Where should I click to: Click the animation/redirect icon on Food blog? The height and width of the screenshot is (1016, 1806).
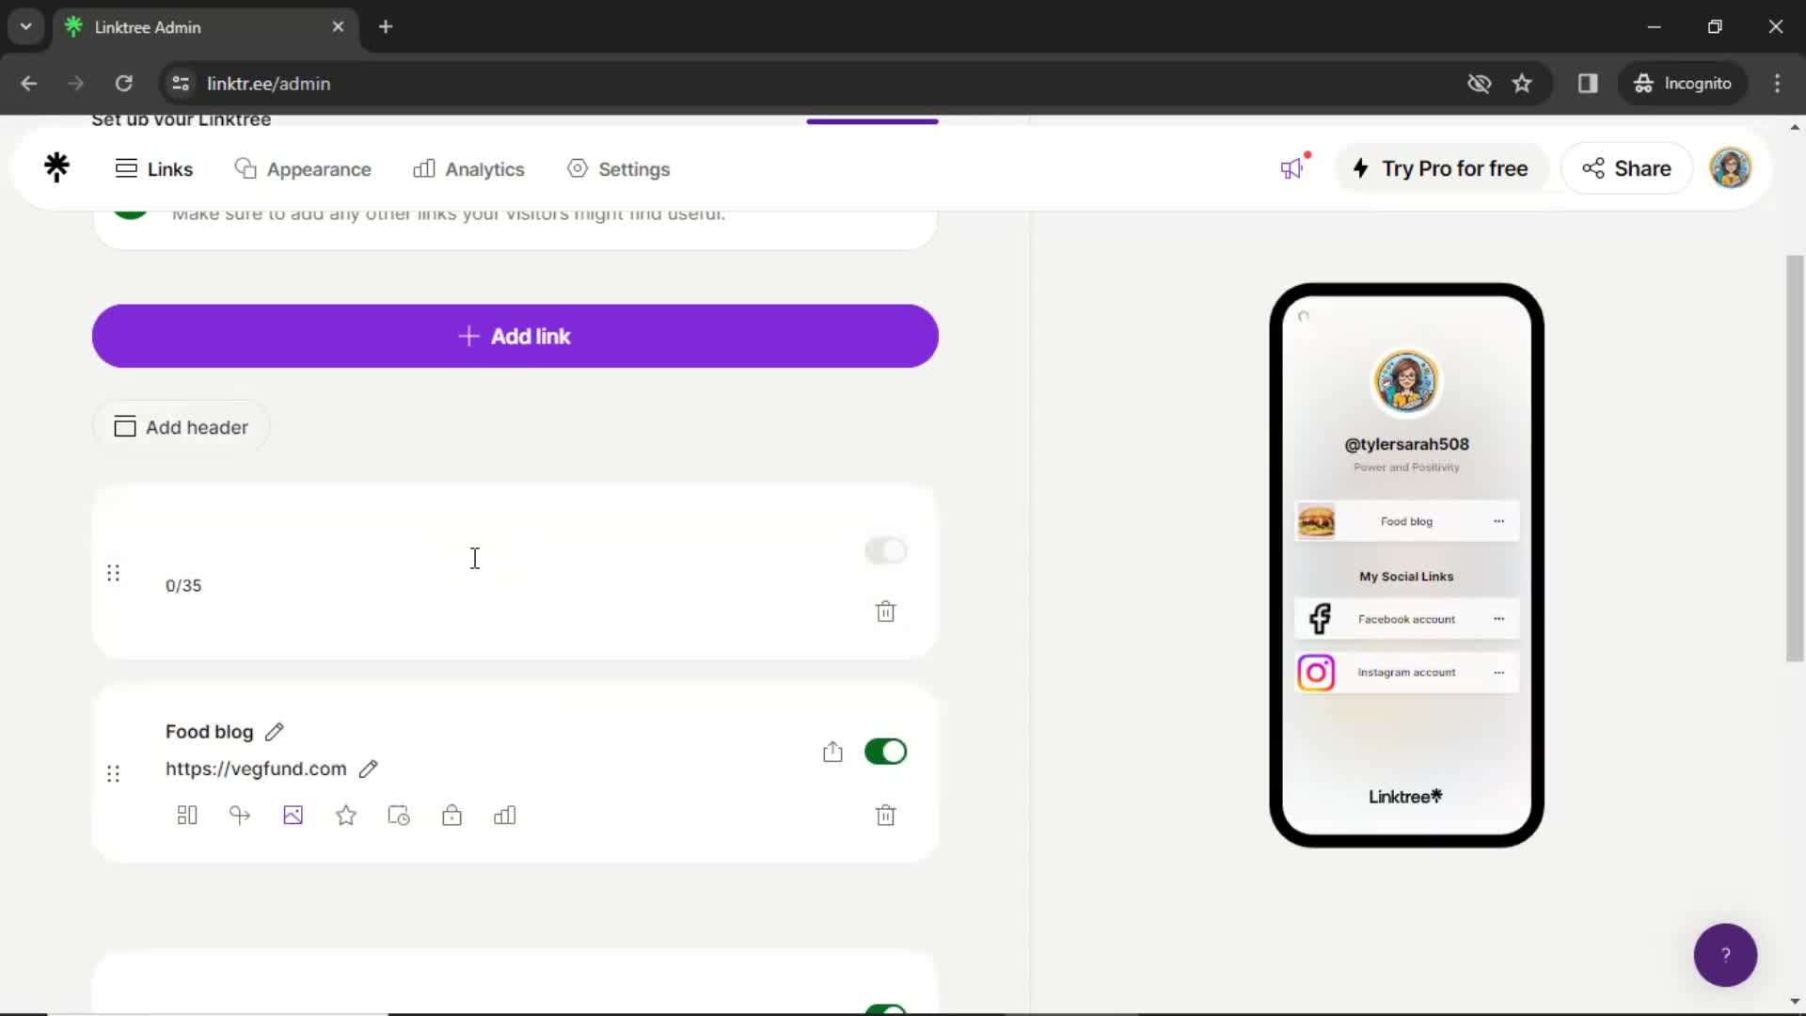click(x=240, y=815)
